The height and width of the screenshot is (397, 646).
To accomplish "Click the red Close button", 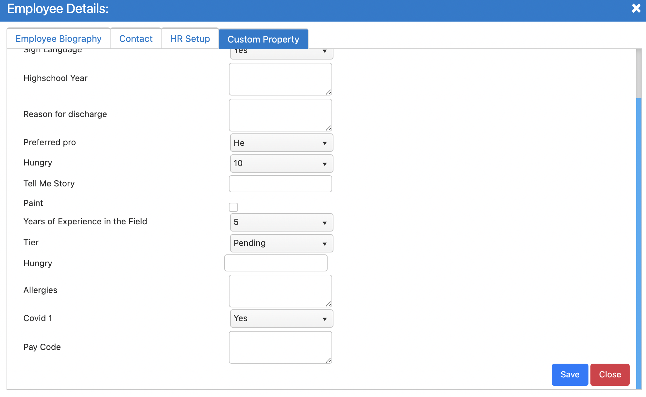I will (610, 375).
